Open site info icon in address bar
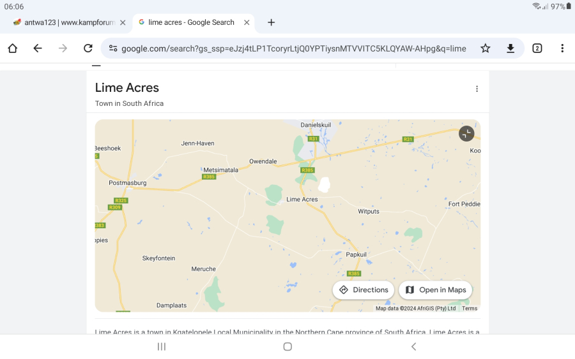Screen dimensions: 575x359 tap(113, 48)
